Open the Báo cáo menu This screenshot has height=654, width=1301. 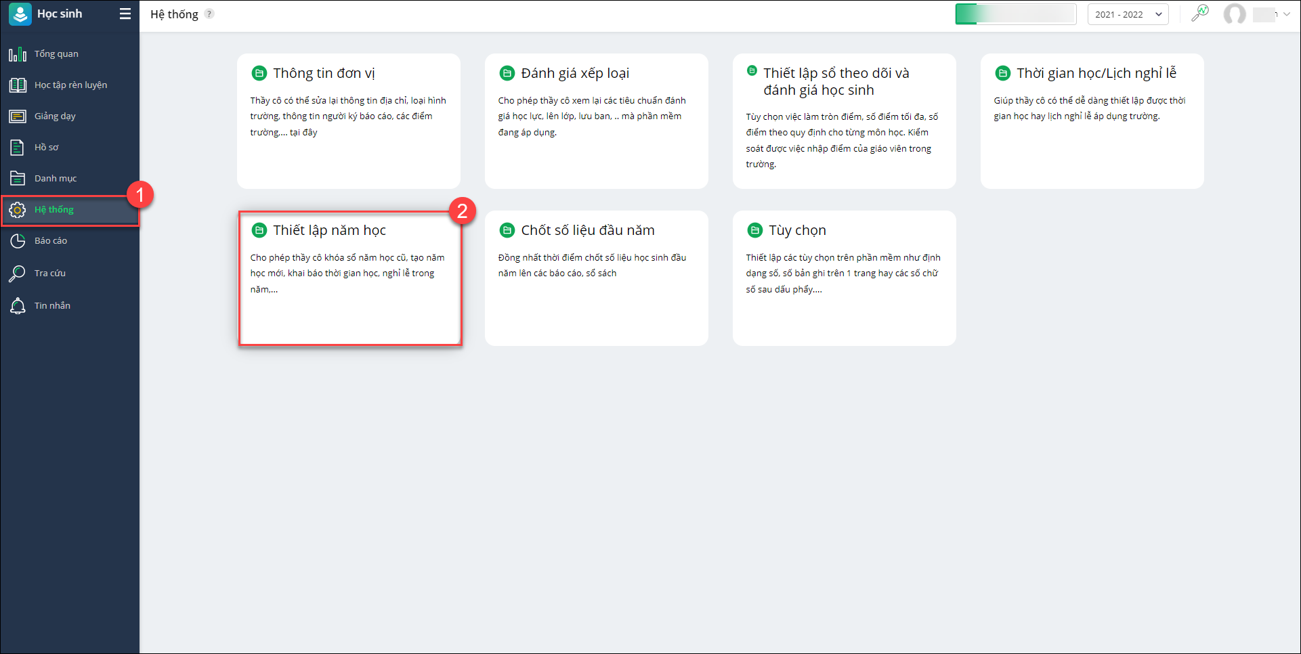tap(51, 241)
